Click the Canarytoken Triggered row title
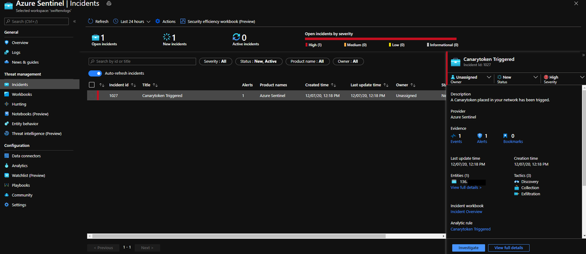The width and height of the screenshot is (586, 254). tap(162, 95)
